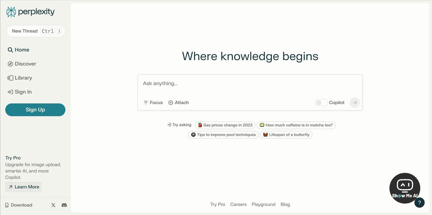Open the Playground footer link

point(264,204)
